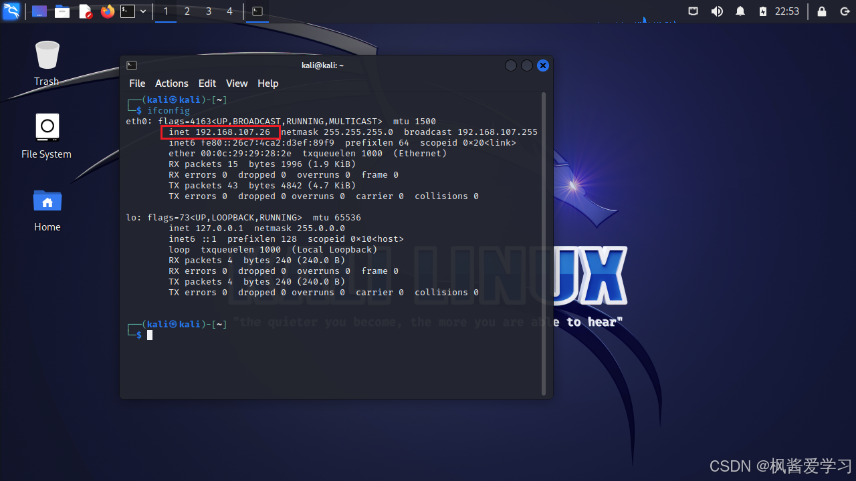Expand the terminal launcher dropdown arrow
The width and height of the screenshot is (856, 481).
pos(143,11)
